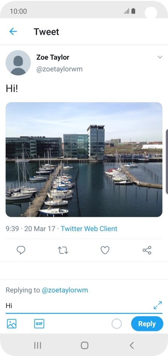168x356 pixels.
Task: Go back using the blue arrow
Action: [13, 31]
